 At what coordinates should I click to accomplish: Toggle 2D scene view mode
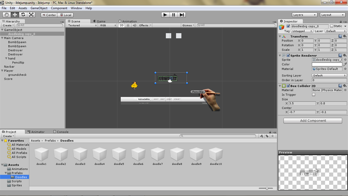pyautogui.click(x=122, y=25)
